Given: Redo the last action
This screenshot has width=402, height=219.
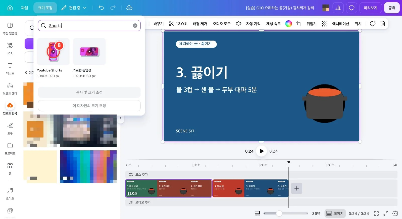Looking at the screenshot, I should [113, 8].
